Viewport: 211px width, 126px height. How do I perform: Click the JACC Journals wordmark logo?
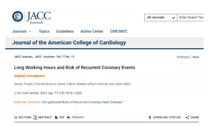tap(39, 18)
